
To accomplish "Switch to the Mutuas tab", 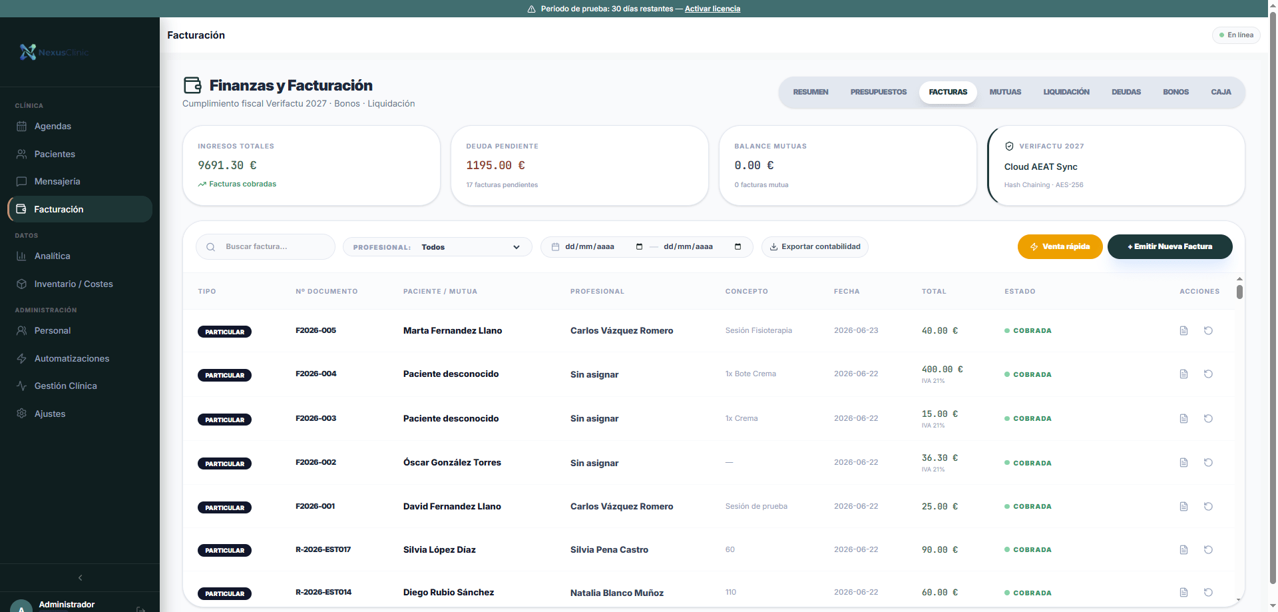I will tap(1005, 92).
